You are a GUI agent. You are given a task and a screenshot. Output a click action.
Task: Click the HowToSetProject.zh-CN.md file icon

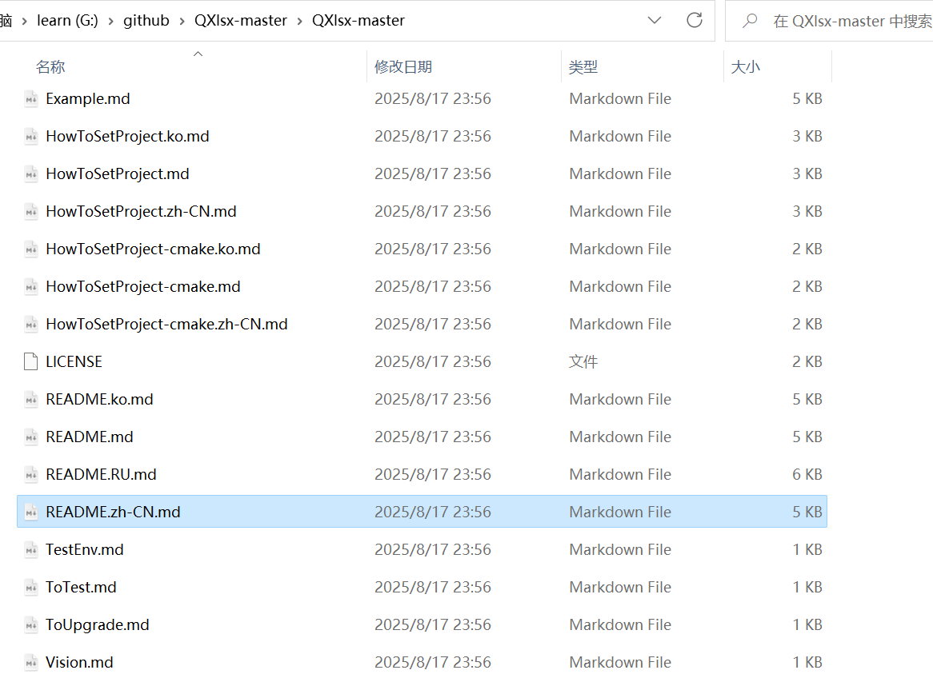click(31, 211)
